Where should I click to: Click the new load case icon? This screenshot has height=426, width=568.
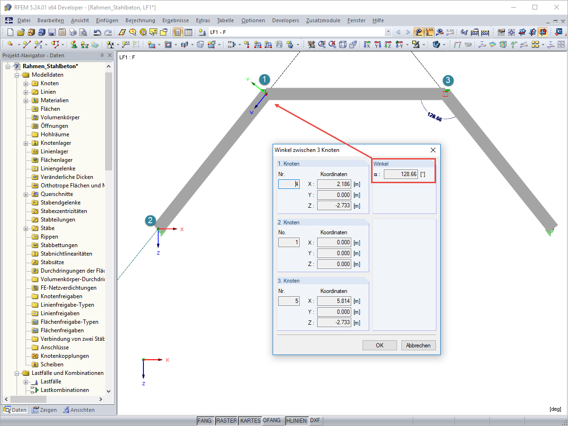[x=202, y=32]
